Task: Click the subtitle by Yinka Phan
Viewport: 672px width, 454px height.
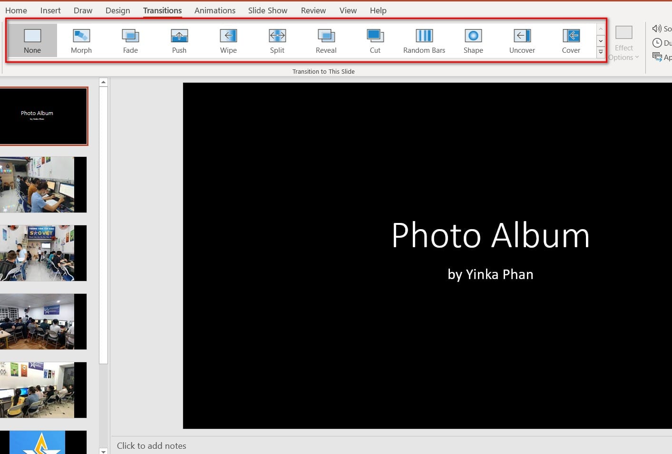Action: tap(490, 274)
